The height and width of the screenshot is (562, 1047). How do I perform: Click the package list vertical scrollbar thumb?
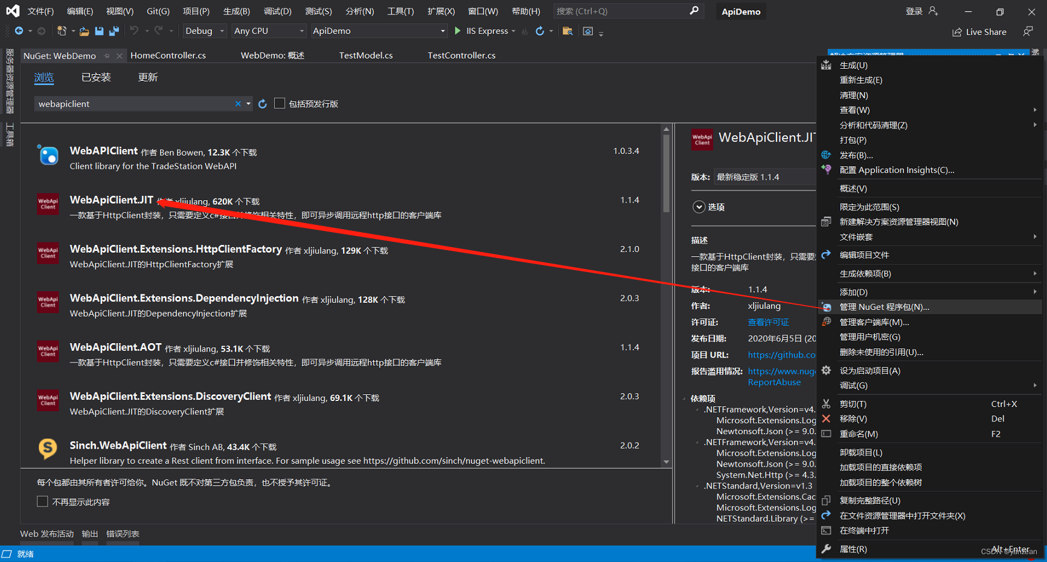(666, 173)
